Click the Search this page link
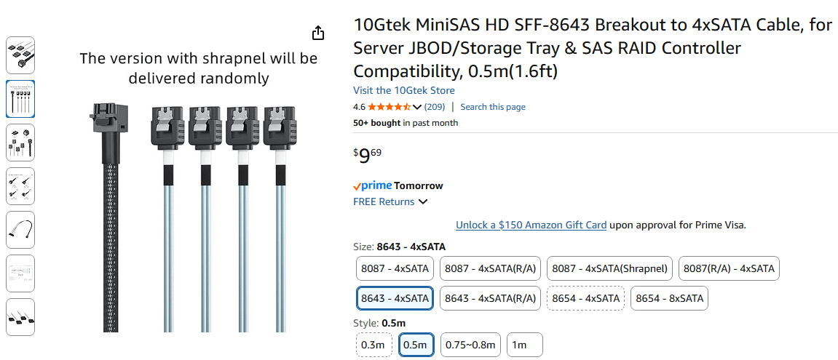Viewport: 838px width, 360px height. click(x=492, y=107)
